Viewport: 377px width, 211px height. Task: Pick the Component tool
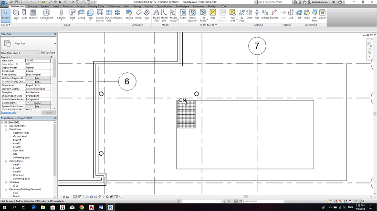tap(46, 14)
